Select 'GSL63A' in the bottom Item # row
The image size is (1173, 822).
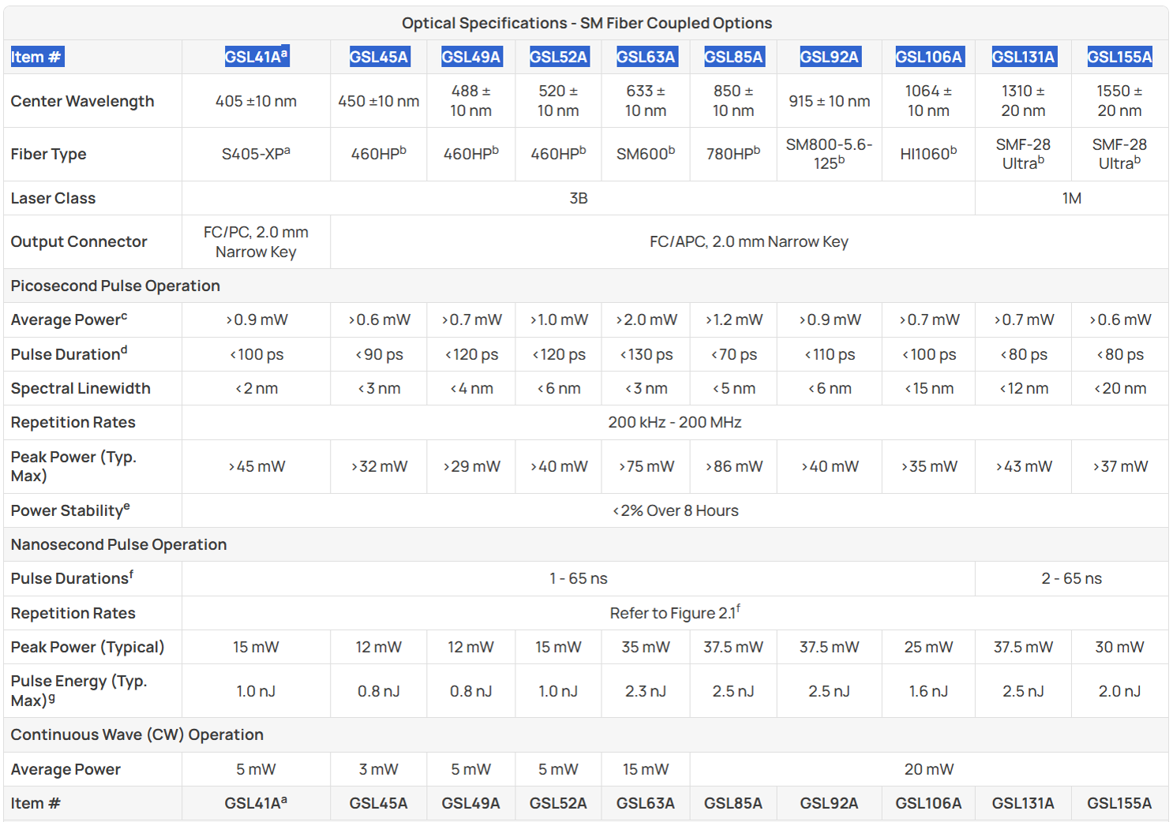(646, 803)
